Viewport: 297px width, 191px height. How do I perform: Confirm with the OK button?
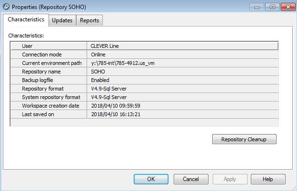click(x=151, y=179)
